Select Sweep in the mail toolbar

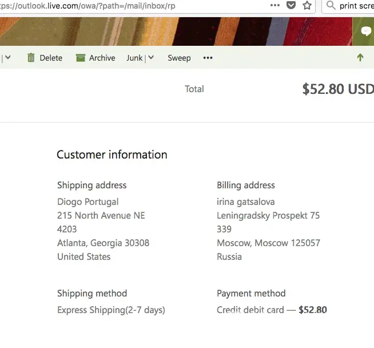(179, 58)
